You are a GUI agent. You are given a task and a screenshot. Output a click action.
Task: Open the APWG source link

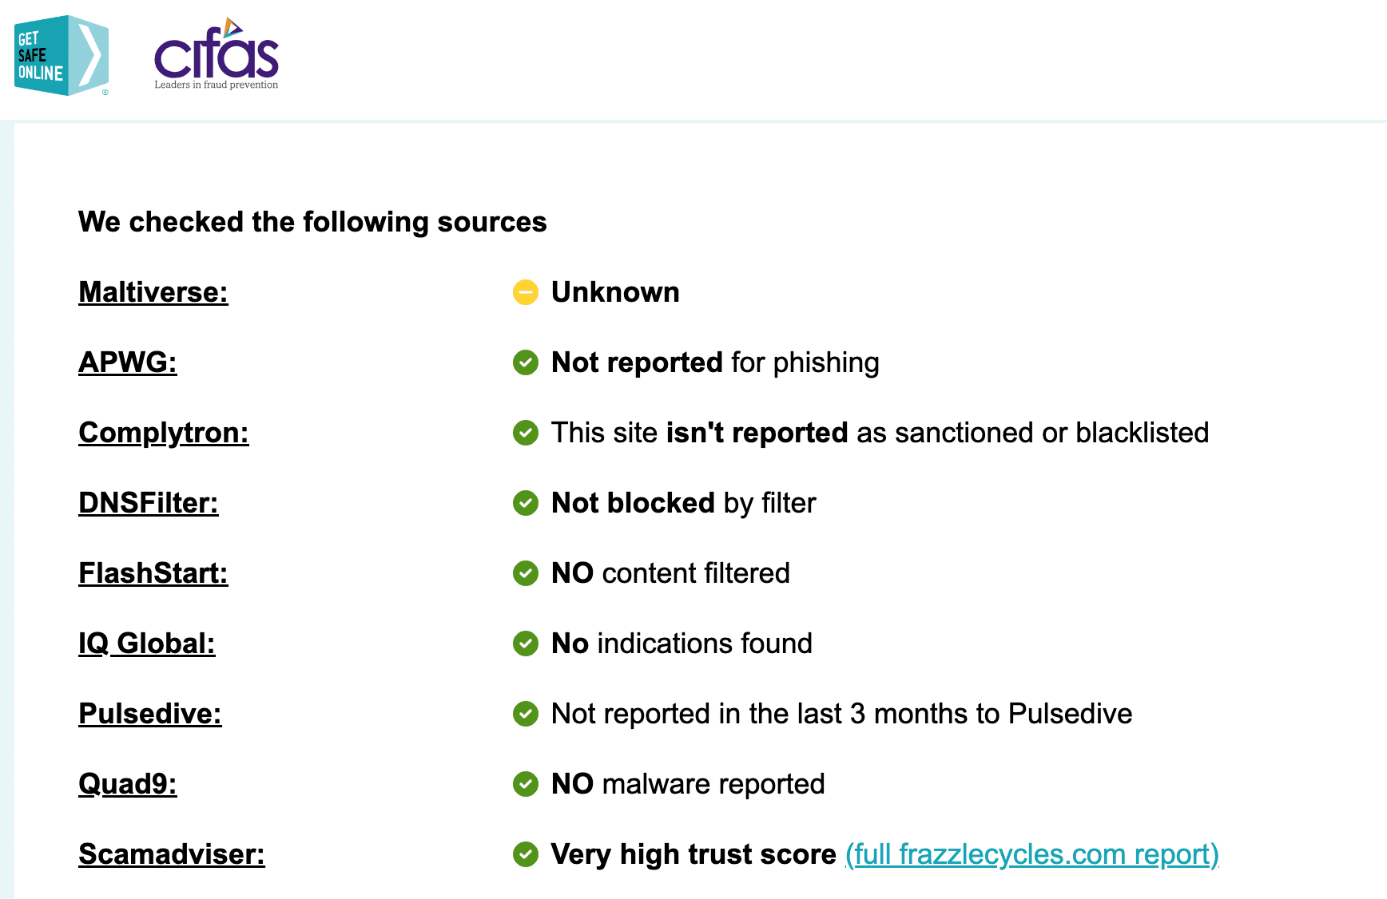click(x=127, y=362)
